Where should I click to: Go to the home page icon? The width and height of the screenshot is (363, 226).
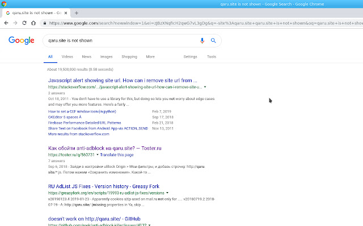(33, 23)
